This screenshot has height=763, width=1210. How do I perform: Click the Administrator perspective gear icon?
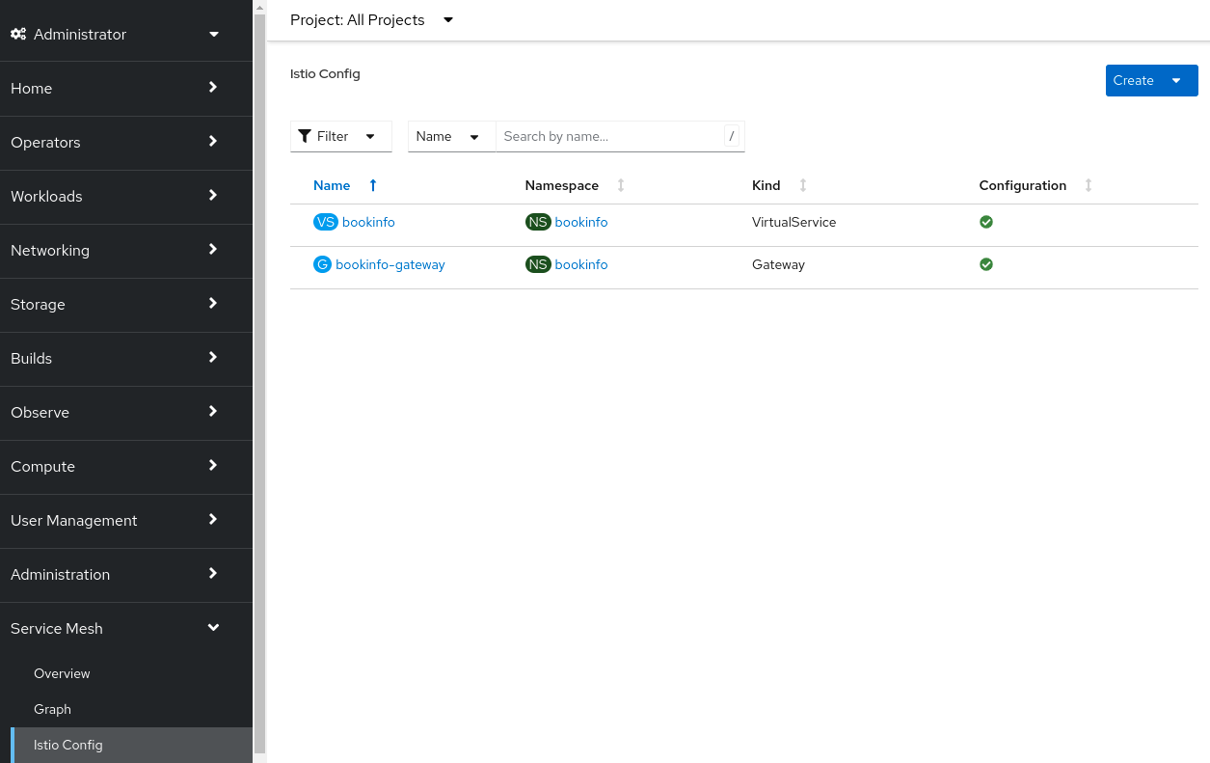(18, 34)
